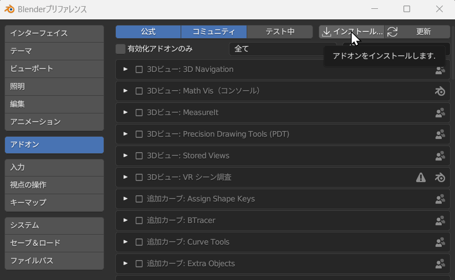Enable the Extra Objects add-on checkbox
The image size is (455, 280).
click(139, 264)
